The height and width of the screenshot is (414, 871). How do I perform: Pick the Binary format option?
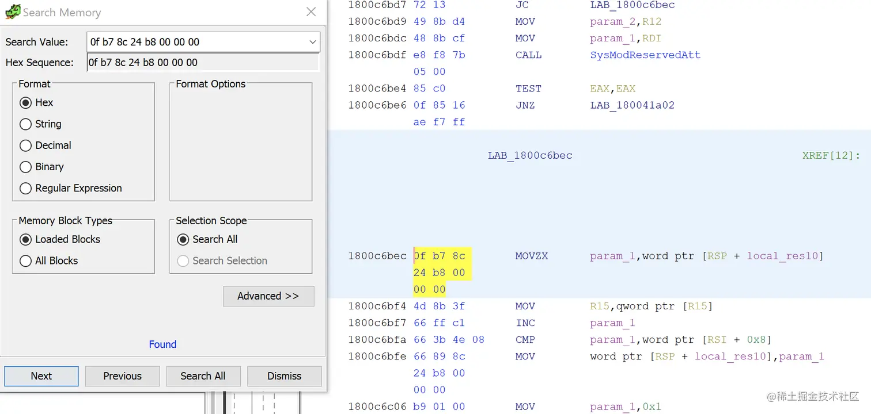[x=25, y=167]
